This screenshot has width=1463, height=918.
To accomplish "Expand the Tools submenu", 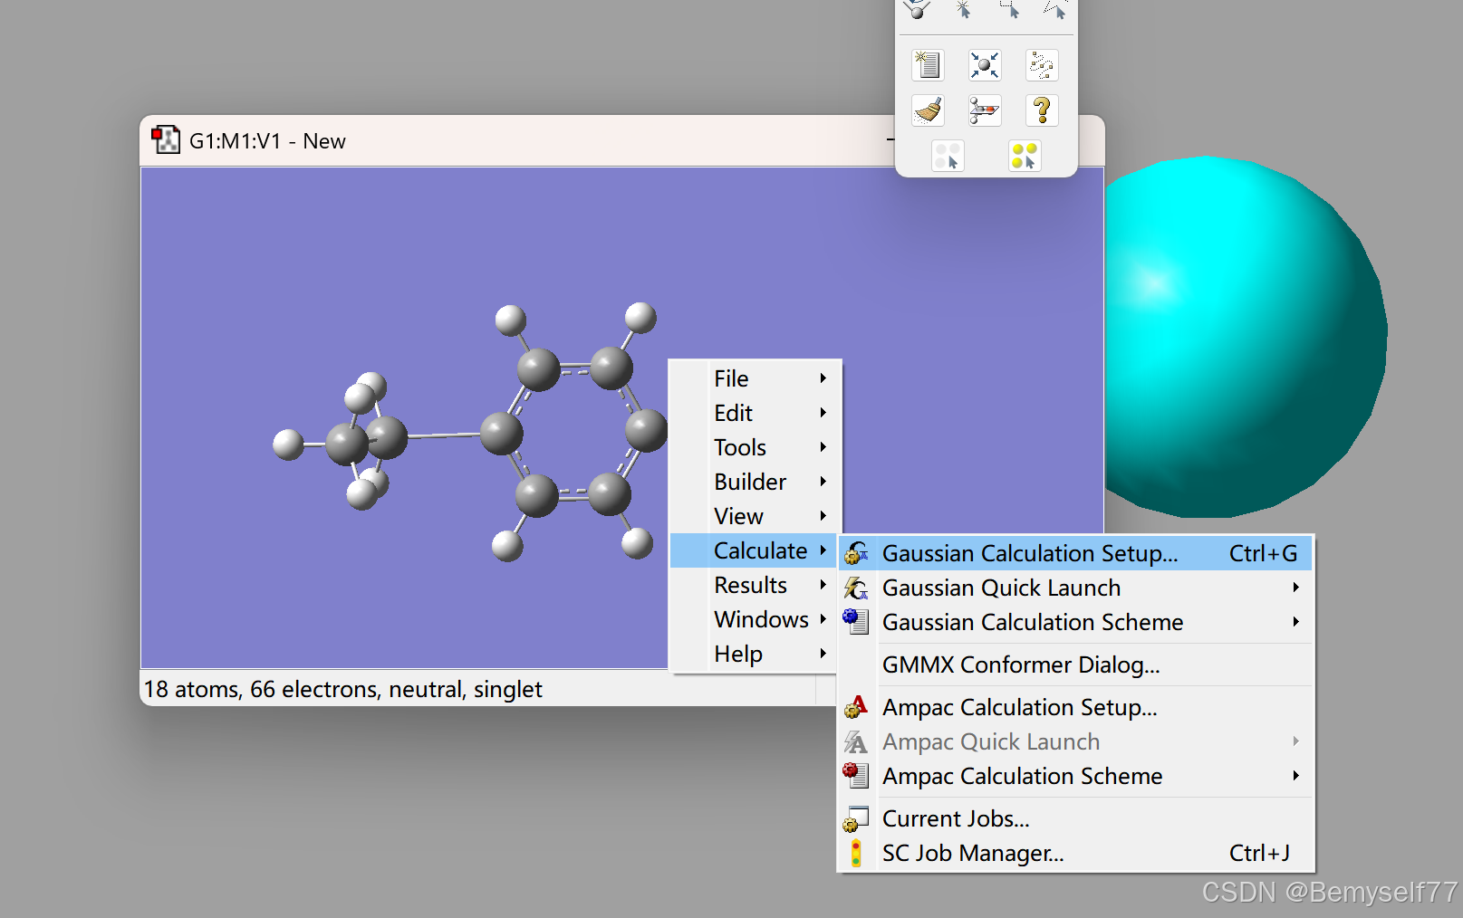I will click(756, 447).
